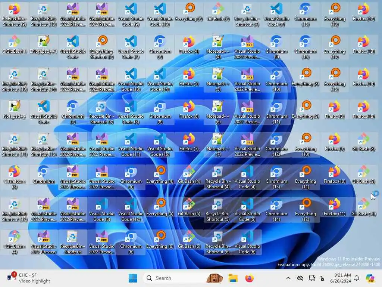Screen dimensions: 382x287
Task: Open network and volume quick settings
Action: pos(316,278)
